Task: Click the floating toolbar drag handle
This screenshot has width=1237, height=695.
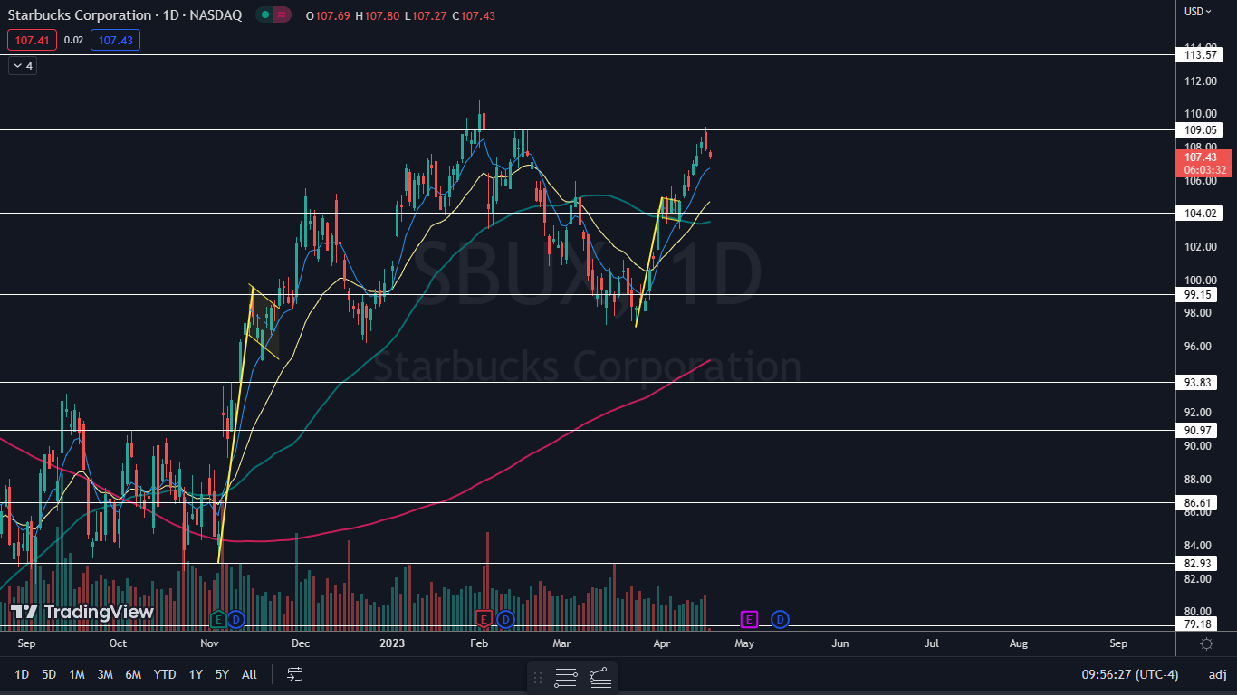Action: point(538,677)
